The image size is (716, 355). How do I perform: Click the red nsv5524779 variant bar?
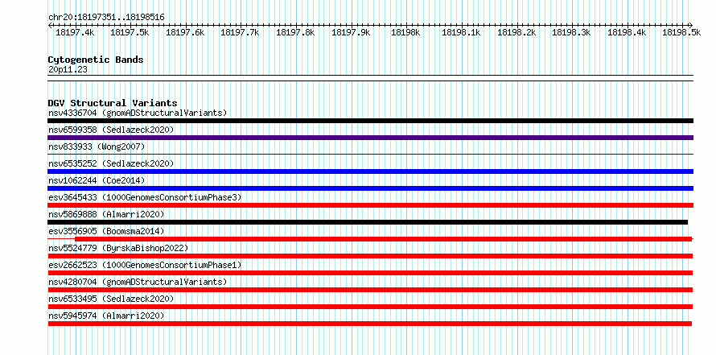click(370, 256)
